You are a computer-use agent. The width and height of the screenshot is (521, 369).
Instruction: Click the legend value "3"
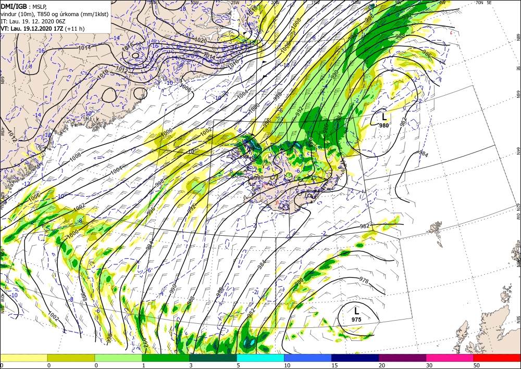pos(191,365)
